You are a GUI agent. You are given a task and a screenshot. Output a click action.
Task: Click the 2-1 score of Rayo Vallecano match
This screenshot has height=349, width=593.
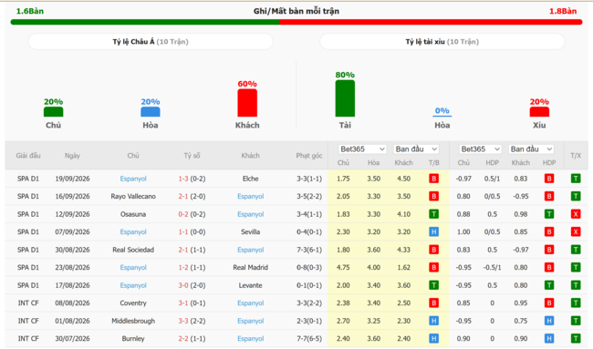coord(183,197)
